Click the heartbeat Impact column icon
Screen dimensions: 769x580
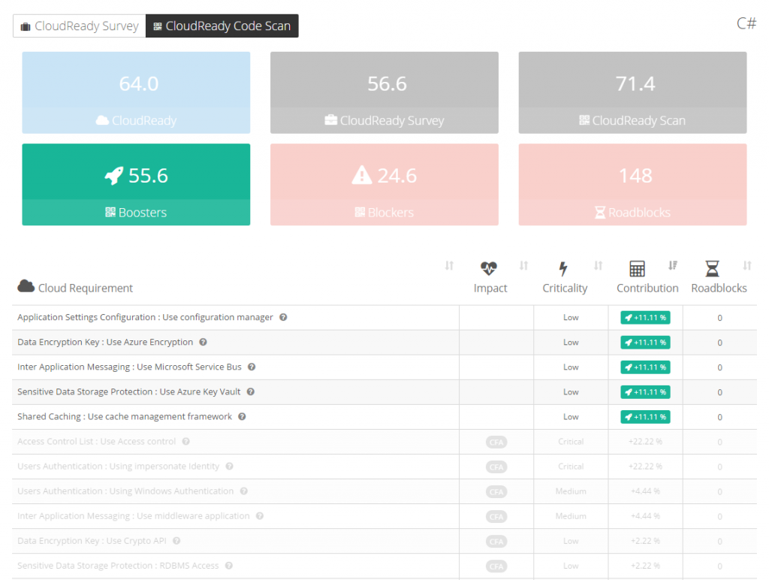(x=489, y=269)
